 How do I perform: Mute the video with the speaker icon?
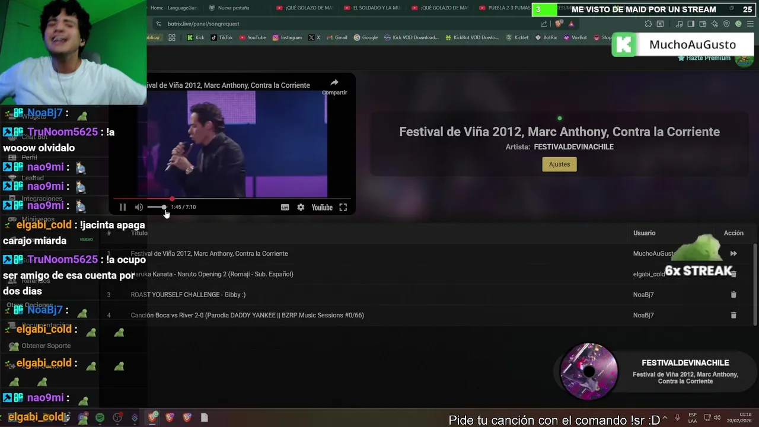pos(139,207)
